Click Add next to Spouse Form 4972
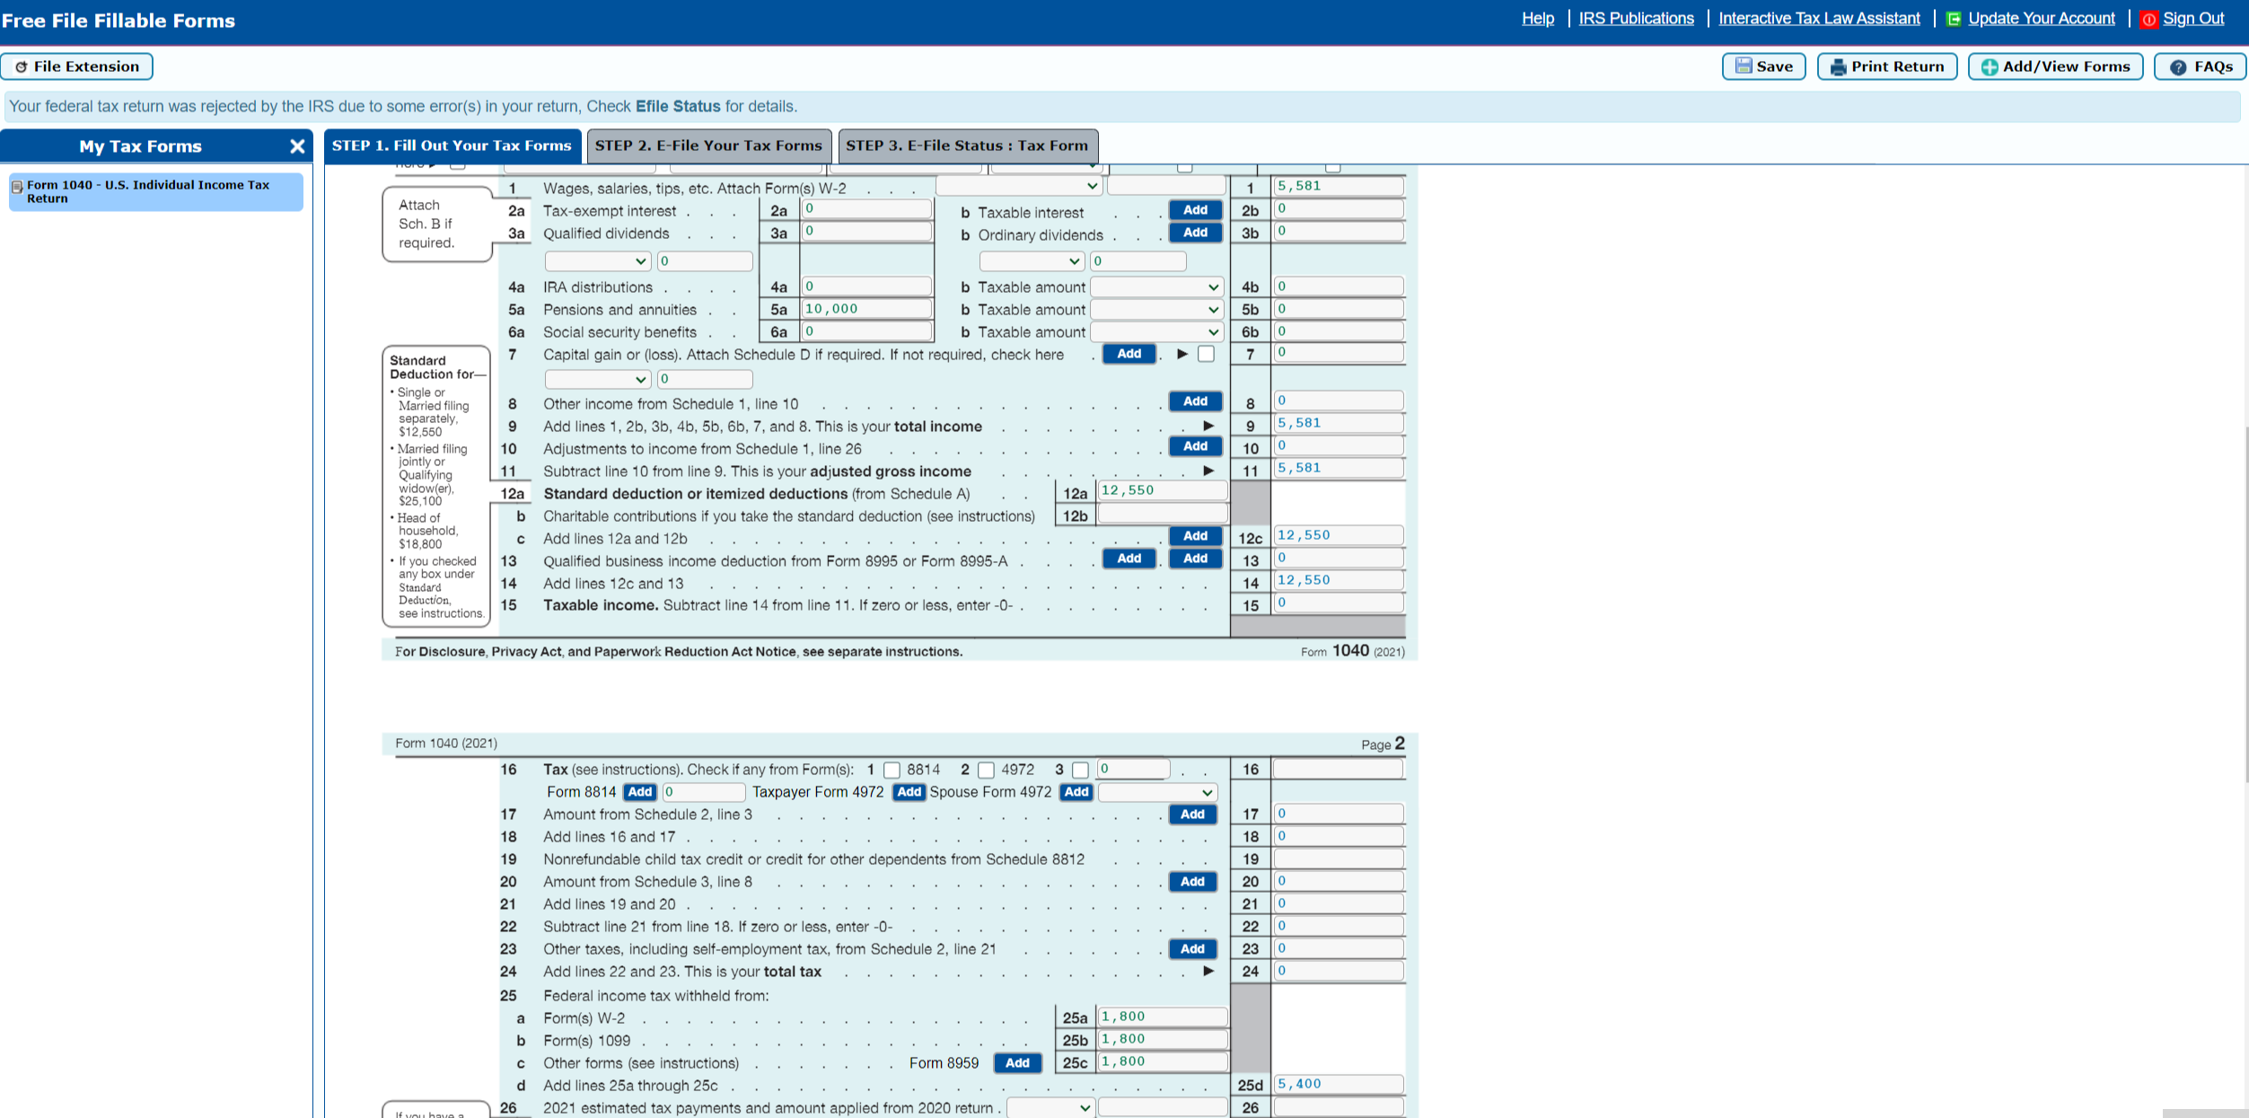The width and height of the screenshot is (2249, 1118). [x=1076, y=792]
